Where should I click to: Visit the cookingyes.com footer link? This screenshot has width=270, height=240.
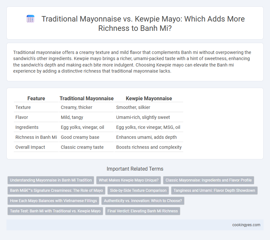click(246, 225)
